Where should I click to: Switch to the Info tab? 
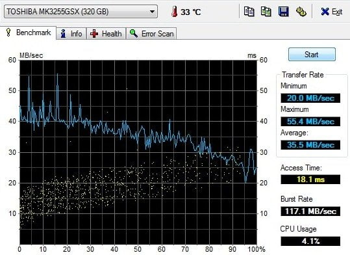(71, 34)
